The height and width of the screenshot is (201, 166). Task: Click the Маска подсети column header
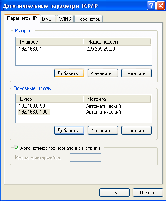[x=117, y=42]
